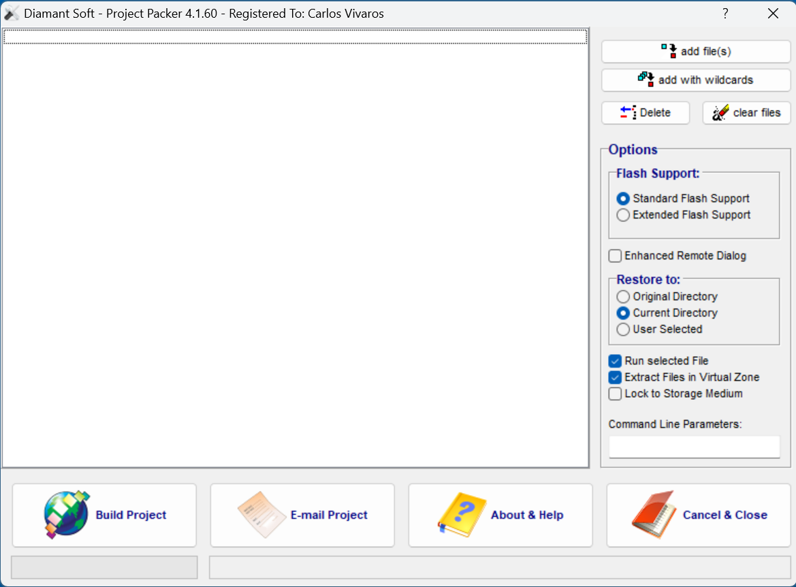
Task: Click the Build Project globe icon
Action: (67, 514)
